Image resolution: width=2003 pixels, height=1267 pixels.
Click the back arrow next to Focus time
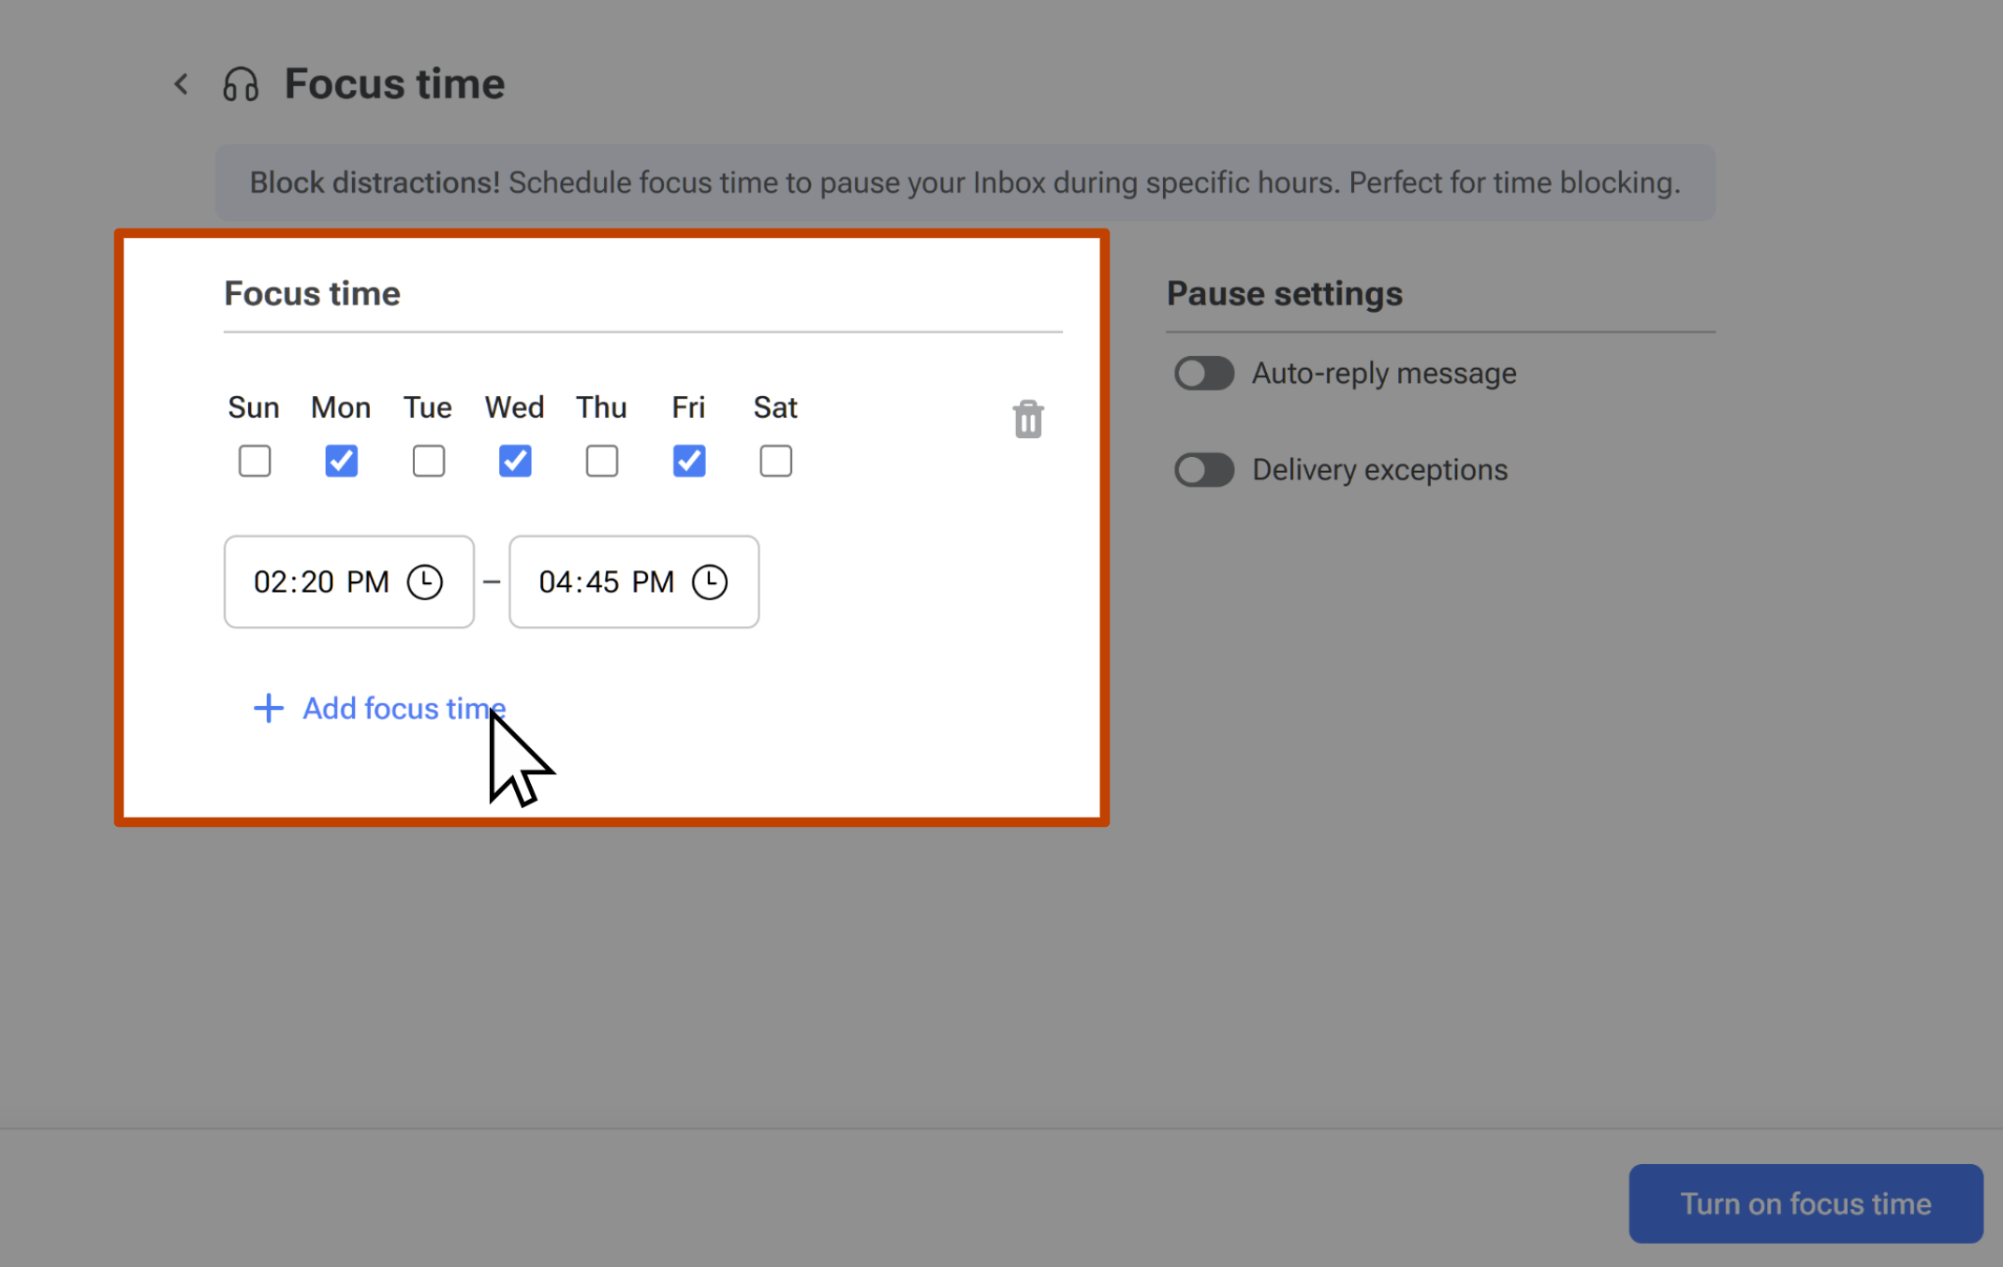point(181,83)
